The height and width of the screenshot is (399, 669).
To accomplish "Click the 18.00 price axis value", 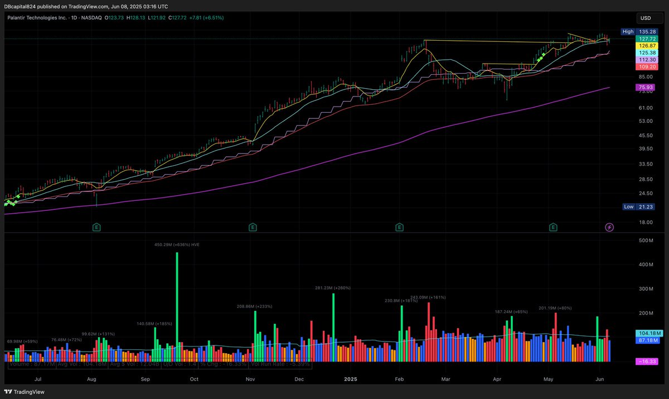I will tap(646, 222).
